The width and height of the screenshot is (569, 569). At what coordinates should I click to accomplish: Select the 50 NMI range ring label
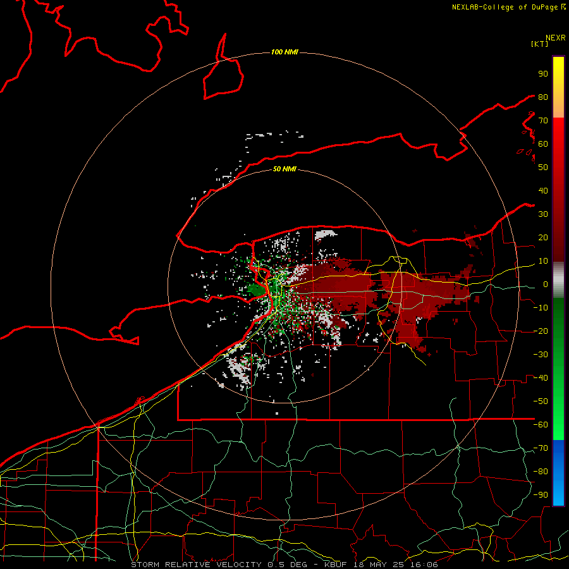tap(284, 169)
